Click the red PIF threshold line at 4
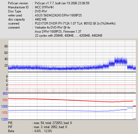Viewport: 138px width, 134px height. tap(72, 85)
